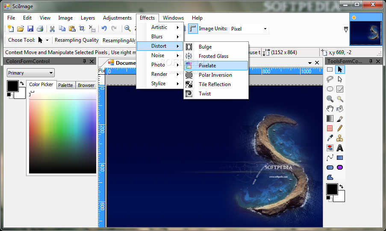The image size is (386, 231).
Task: Select the image thumbnail at top right
Action: point(366,33)
